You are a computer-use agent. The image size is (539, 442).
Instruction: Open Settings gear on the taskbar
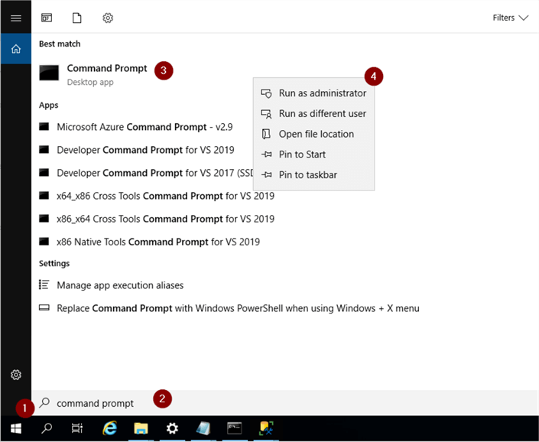172,428
